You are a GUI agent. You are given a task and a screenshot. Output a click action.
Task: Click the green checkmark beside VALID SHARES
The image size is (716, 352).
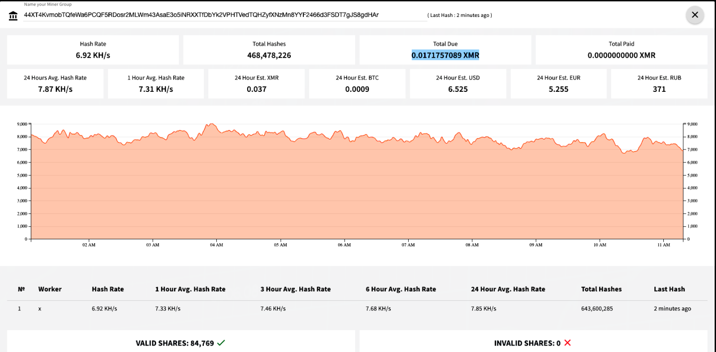220,343
